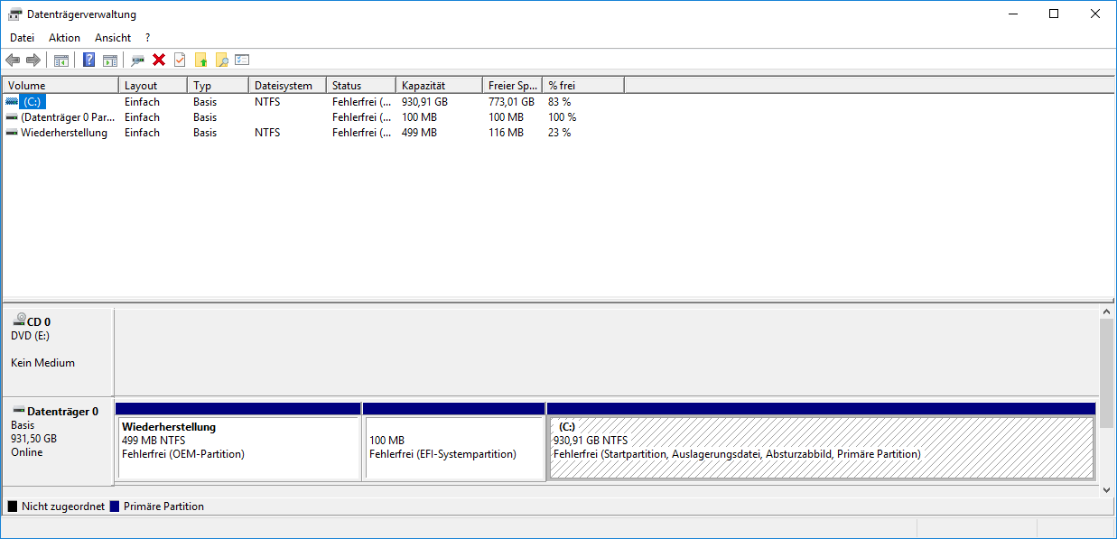
Task: Click the drive icon beside (C:) in volume list
Action: 12,102
